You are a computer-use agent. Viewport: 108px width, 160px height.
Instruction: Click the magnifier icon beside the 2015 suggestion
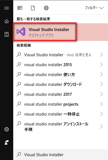[19, 64]
